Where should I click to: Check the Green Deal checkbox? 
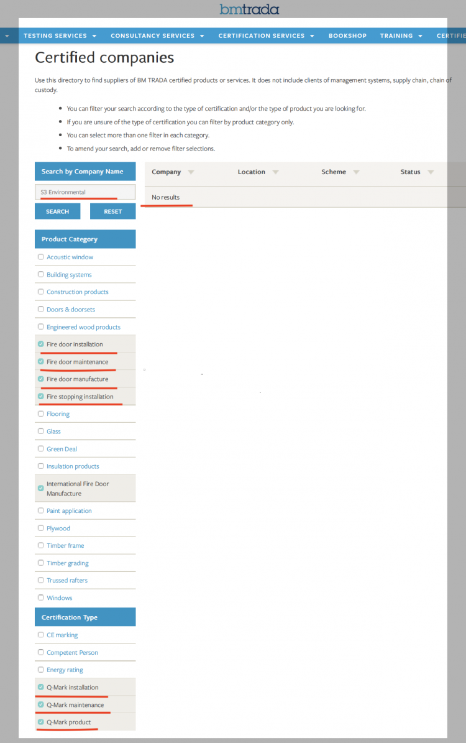point(41,448)
